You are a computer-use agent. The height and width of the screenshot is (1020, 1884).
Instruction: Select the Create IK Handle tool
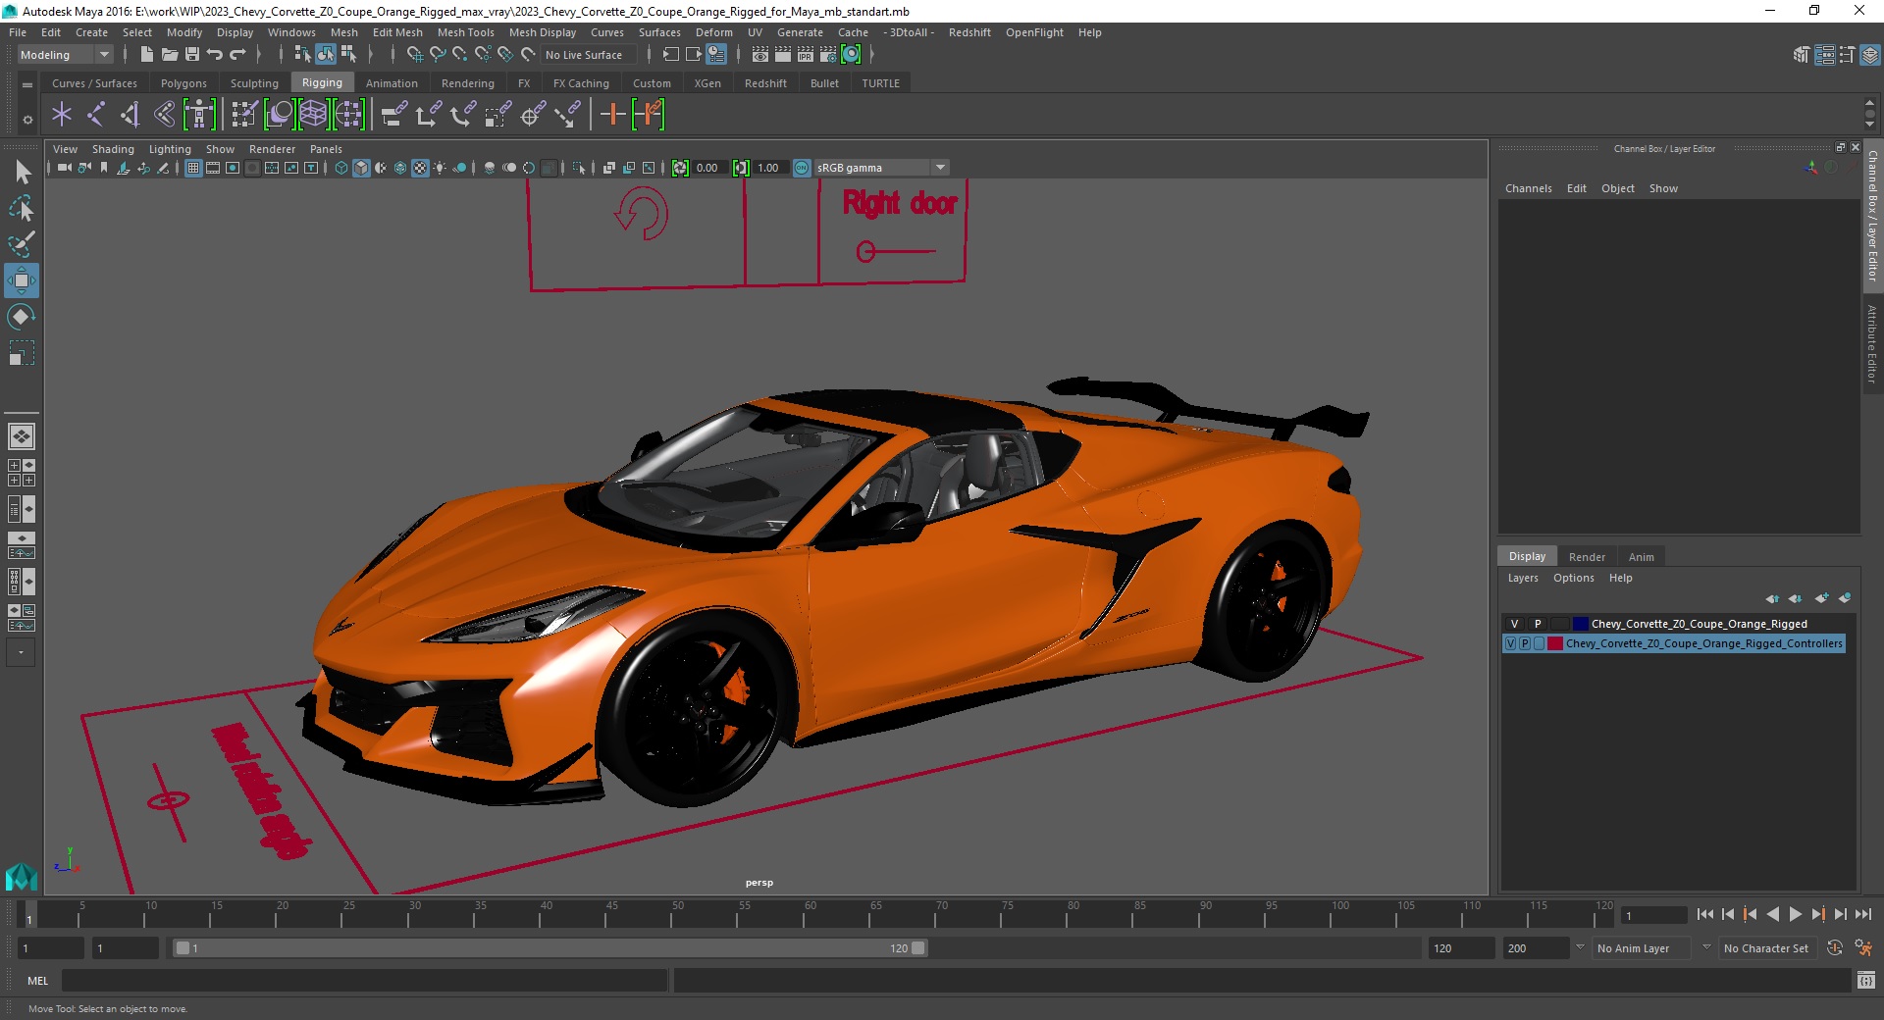click(x=130, y=115)
